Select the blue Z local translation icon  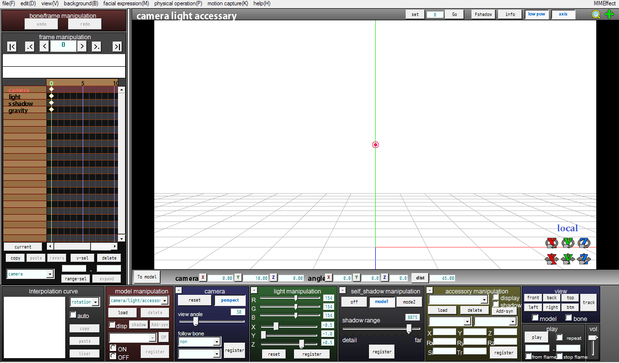pyautogui.click(x=584, y=259)
